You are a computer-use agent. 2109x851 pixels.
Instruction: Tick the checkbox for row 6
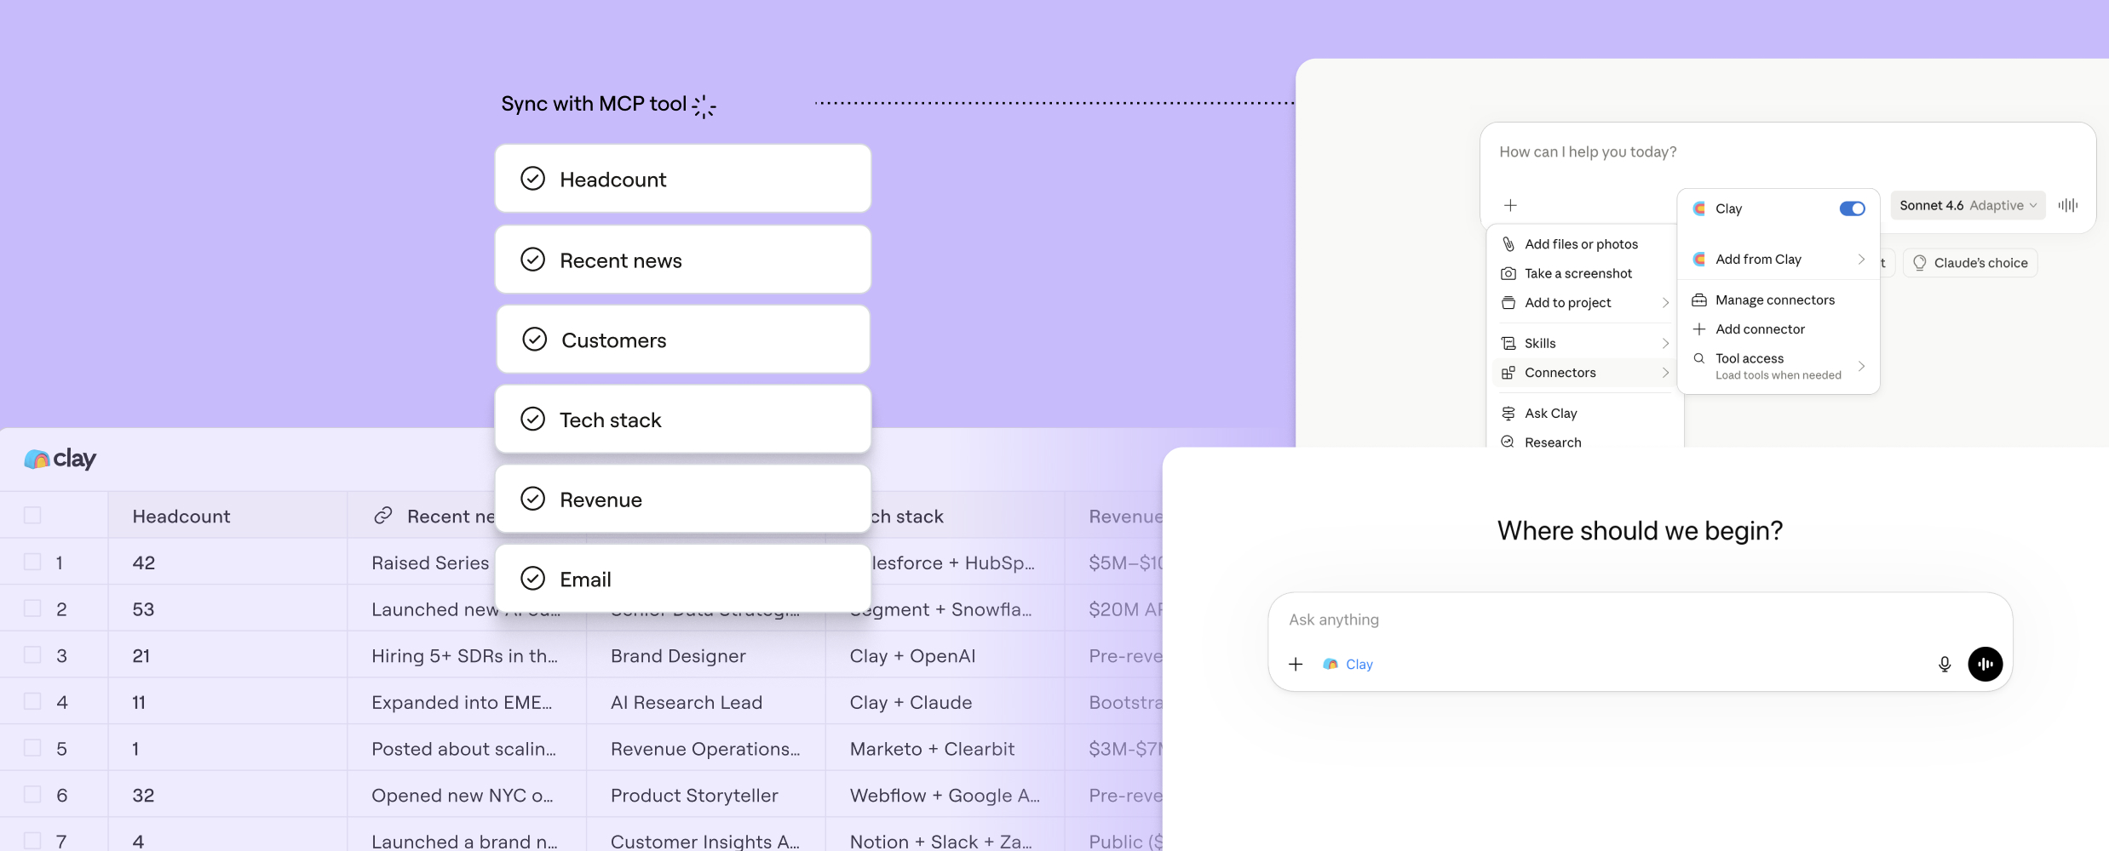pyautogui.click(x=32, y=794)
